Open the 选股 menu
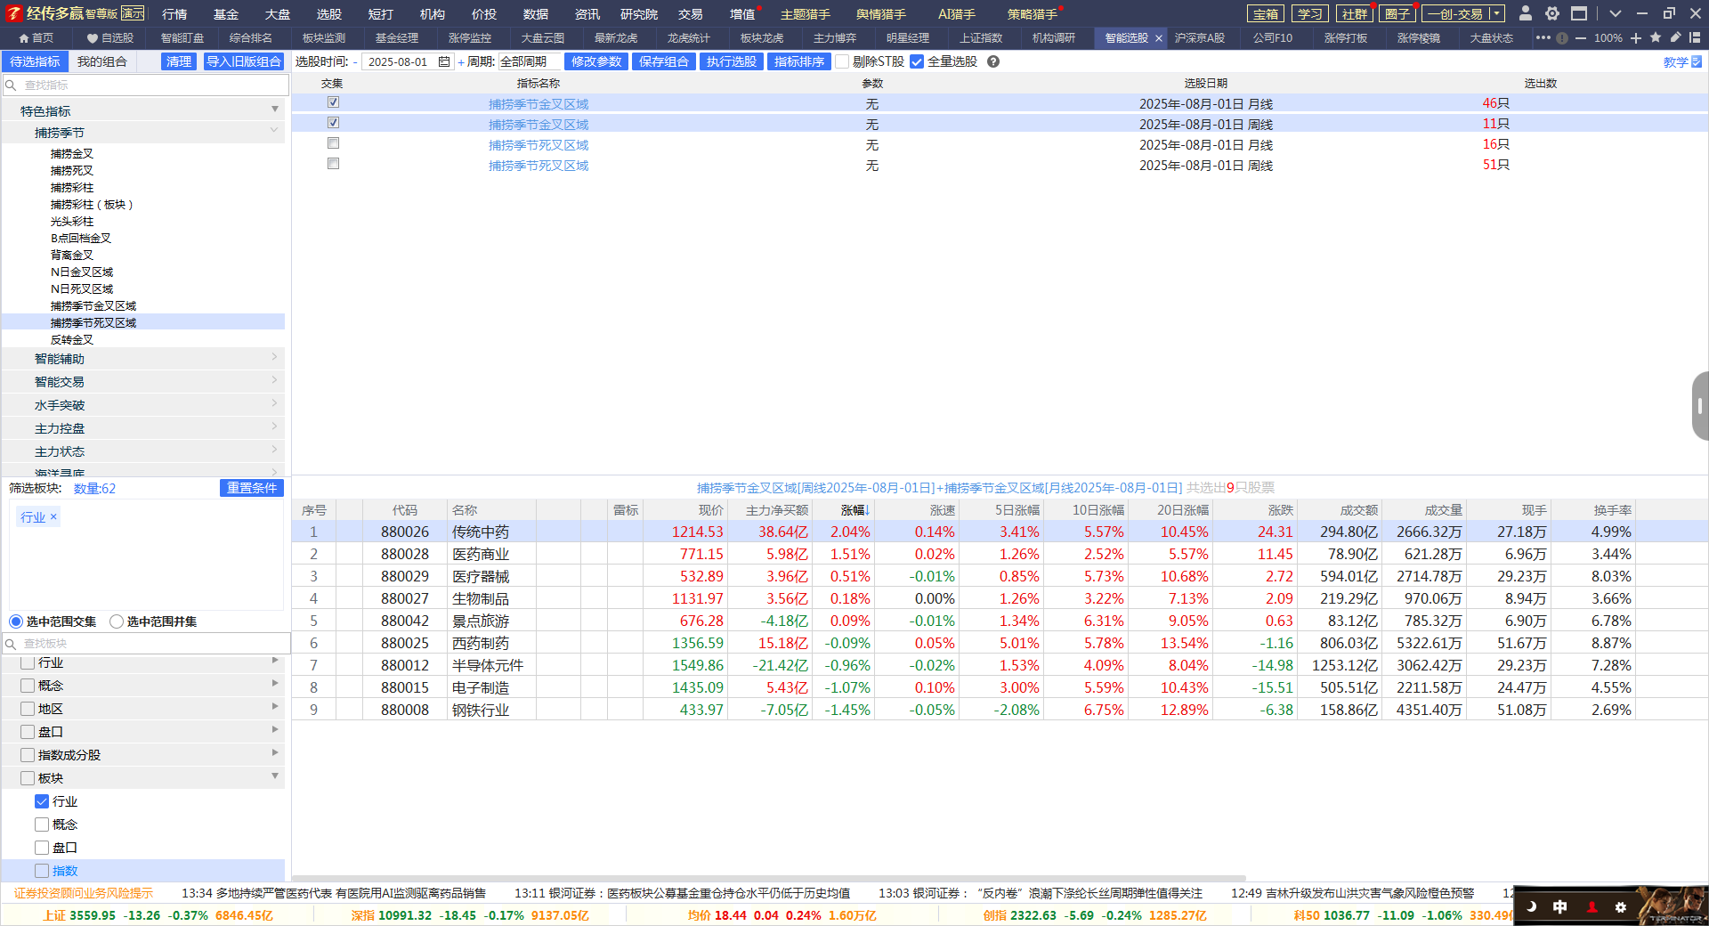Image resolution: width=1709 pixels, height=926 pixels. coord(328,13)
